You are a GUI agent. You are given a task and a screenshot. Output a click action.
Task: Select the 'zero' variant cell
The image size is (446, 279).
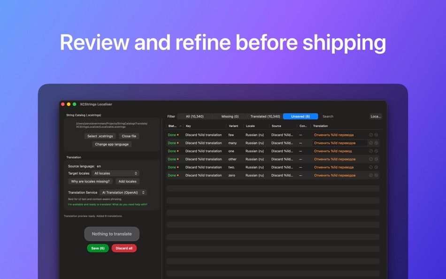point(231,175)
